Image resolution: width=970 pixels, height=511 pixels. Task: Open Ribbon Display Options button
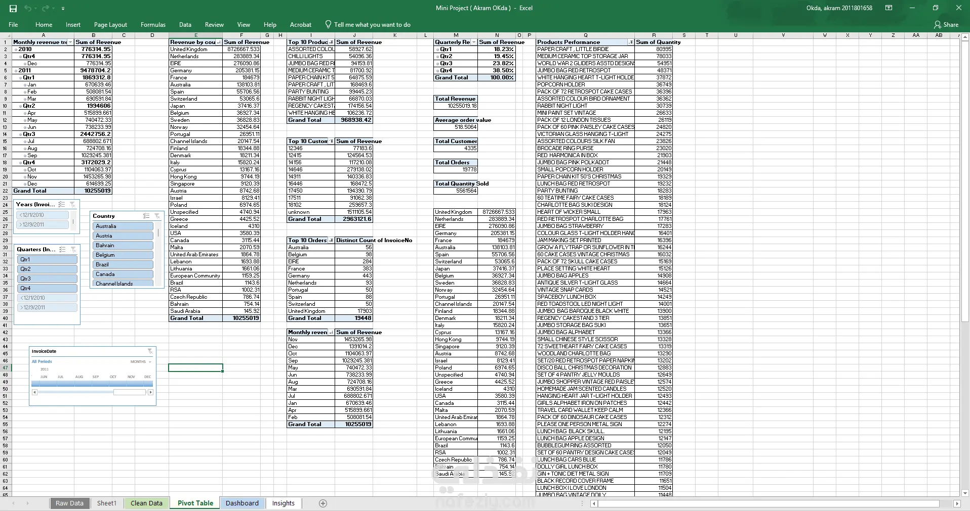pos(888,8)
